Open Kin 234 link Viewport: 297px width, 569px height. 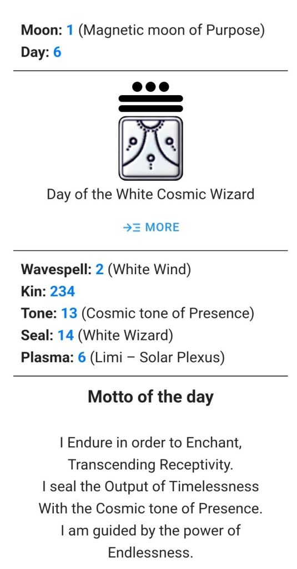(62, 291)
